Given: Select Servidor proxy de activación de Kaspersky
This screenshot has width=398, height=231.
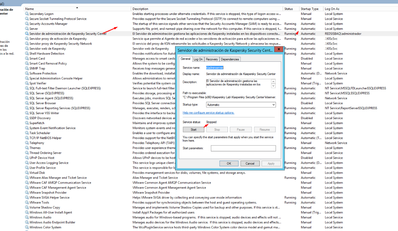Looking at the screenshot, I should tap(211, 39).
